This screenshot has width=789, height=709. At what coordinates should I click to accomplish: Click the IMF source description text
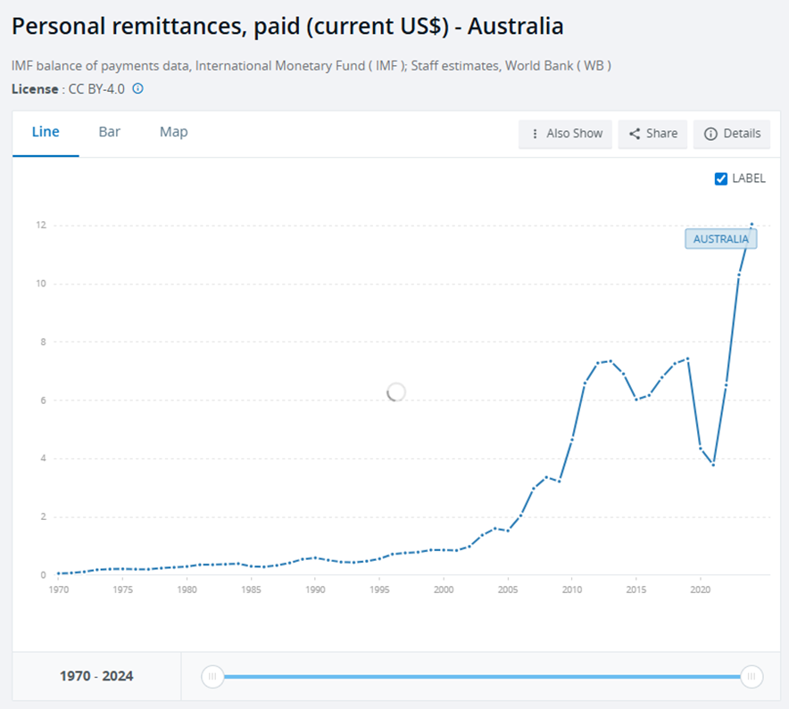click(x=311, y=66)
